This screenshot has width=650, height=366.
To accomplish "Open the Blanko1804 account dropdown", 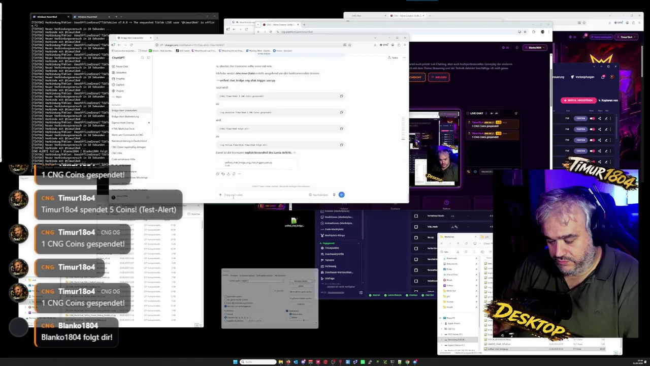I will (x=535, y=47).
